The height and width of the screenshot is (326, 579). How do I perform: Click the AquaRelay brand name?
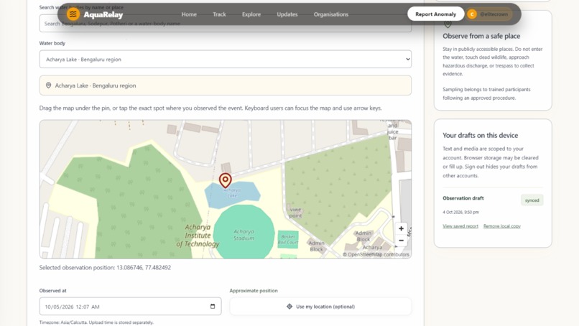[103, 15]
